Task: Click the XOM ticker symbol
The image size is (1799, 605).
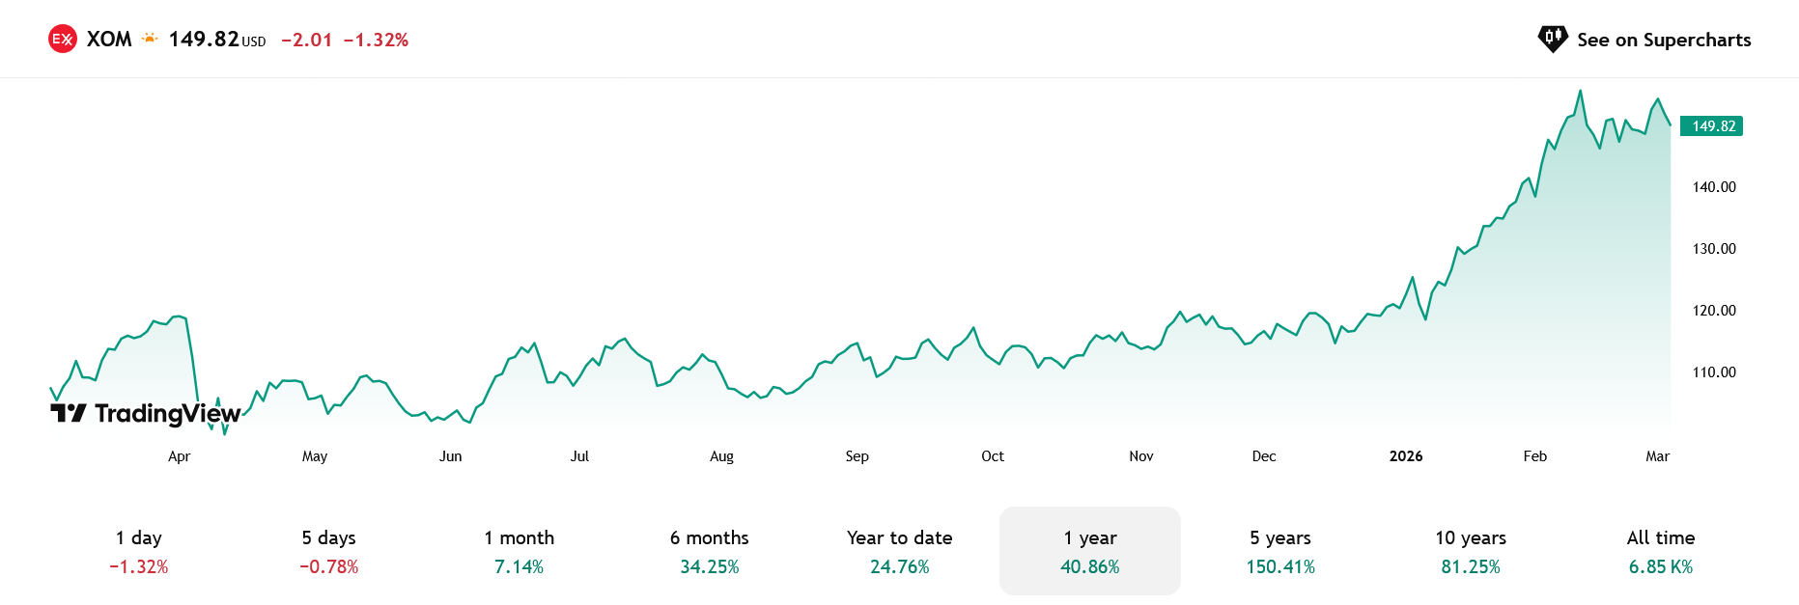Action: coord(109,40)
